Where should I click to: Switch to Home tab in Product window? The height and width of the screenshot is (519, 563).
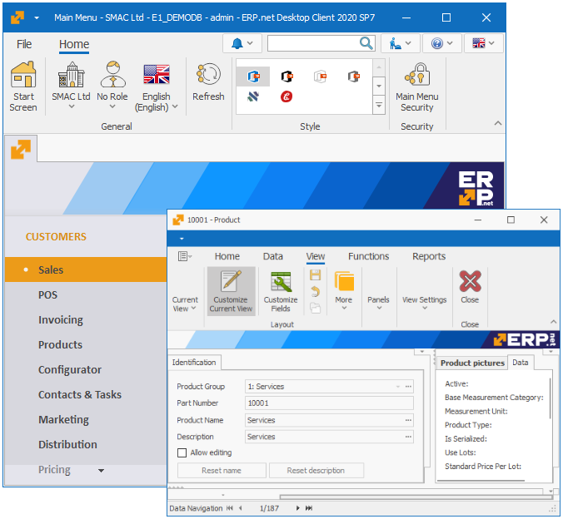click(x=227, y=256)
